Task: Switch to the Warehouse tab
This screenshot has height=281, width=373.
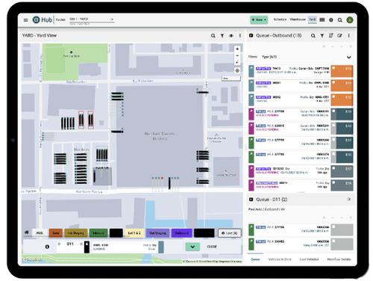Action: [x=298, y=19]
